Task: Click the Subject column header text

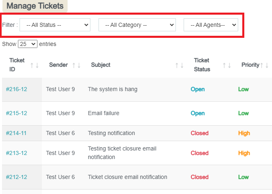Action: point(101,65)
